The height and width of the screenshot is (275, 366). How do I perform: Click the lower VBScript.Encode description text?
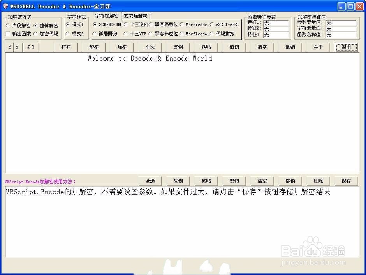168,192
